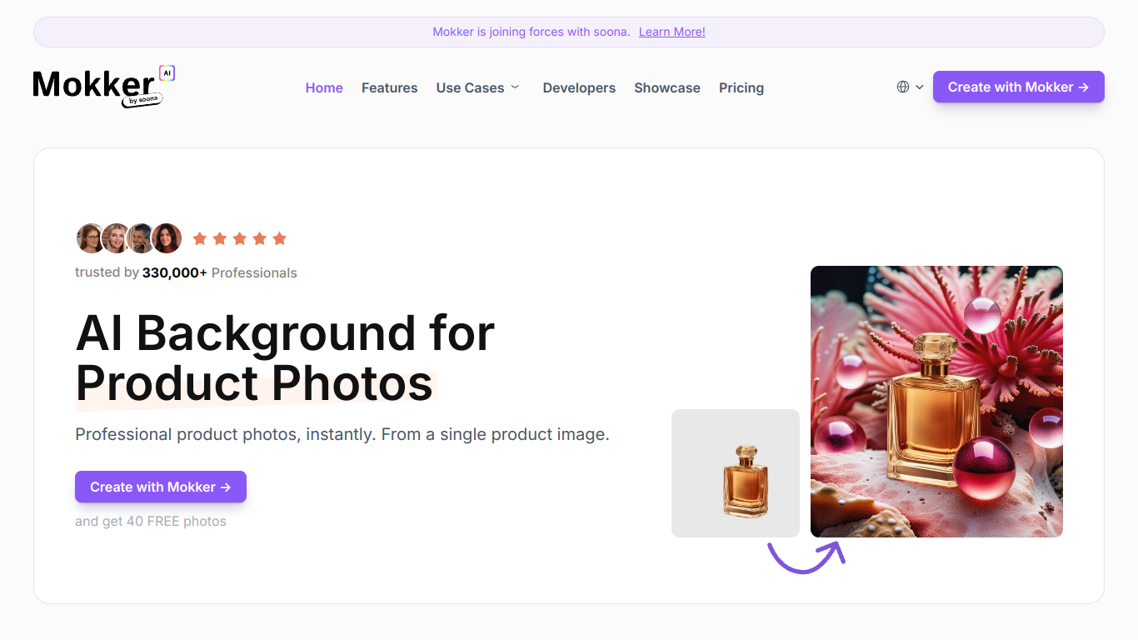View the Pricing page

pyautogui.click(x=741, y=87)
